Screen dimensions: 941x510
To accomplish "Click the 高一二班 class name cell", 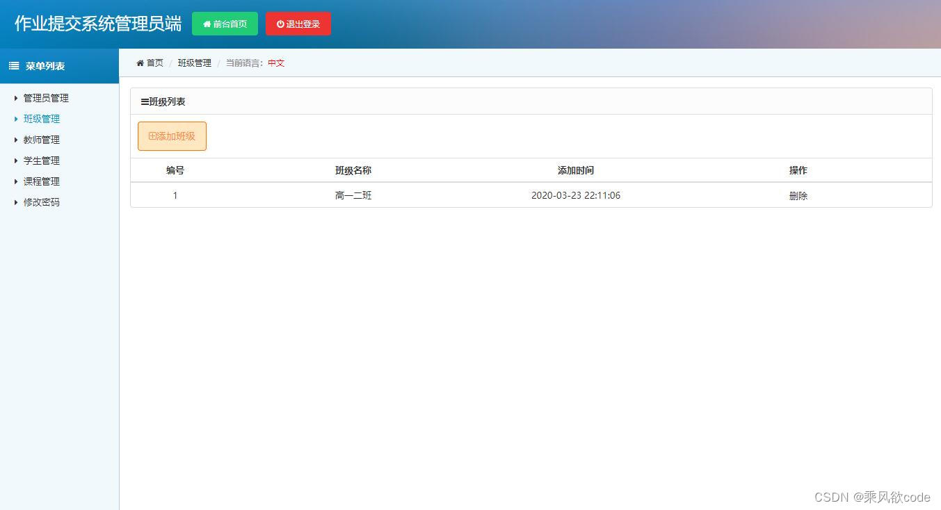I will (353, 196).
